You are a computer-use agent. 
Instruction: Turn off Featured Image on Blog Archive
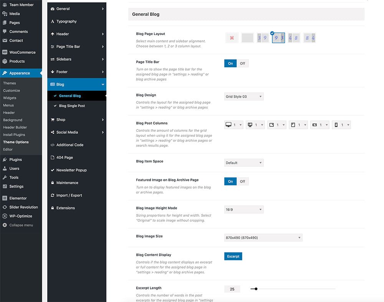(242, 181)
